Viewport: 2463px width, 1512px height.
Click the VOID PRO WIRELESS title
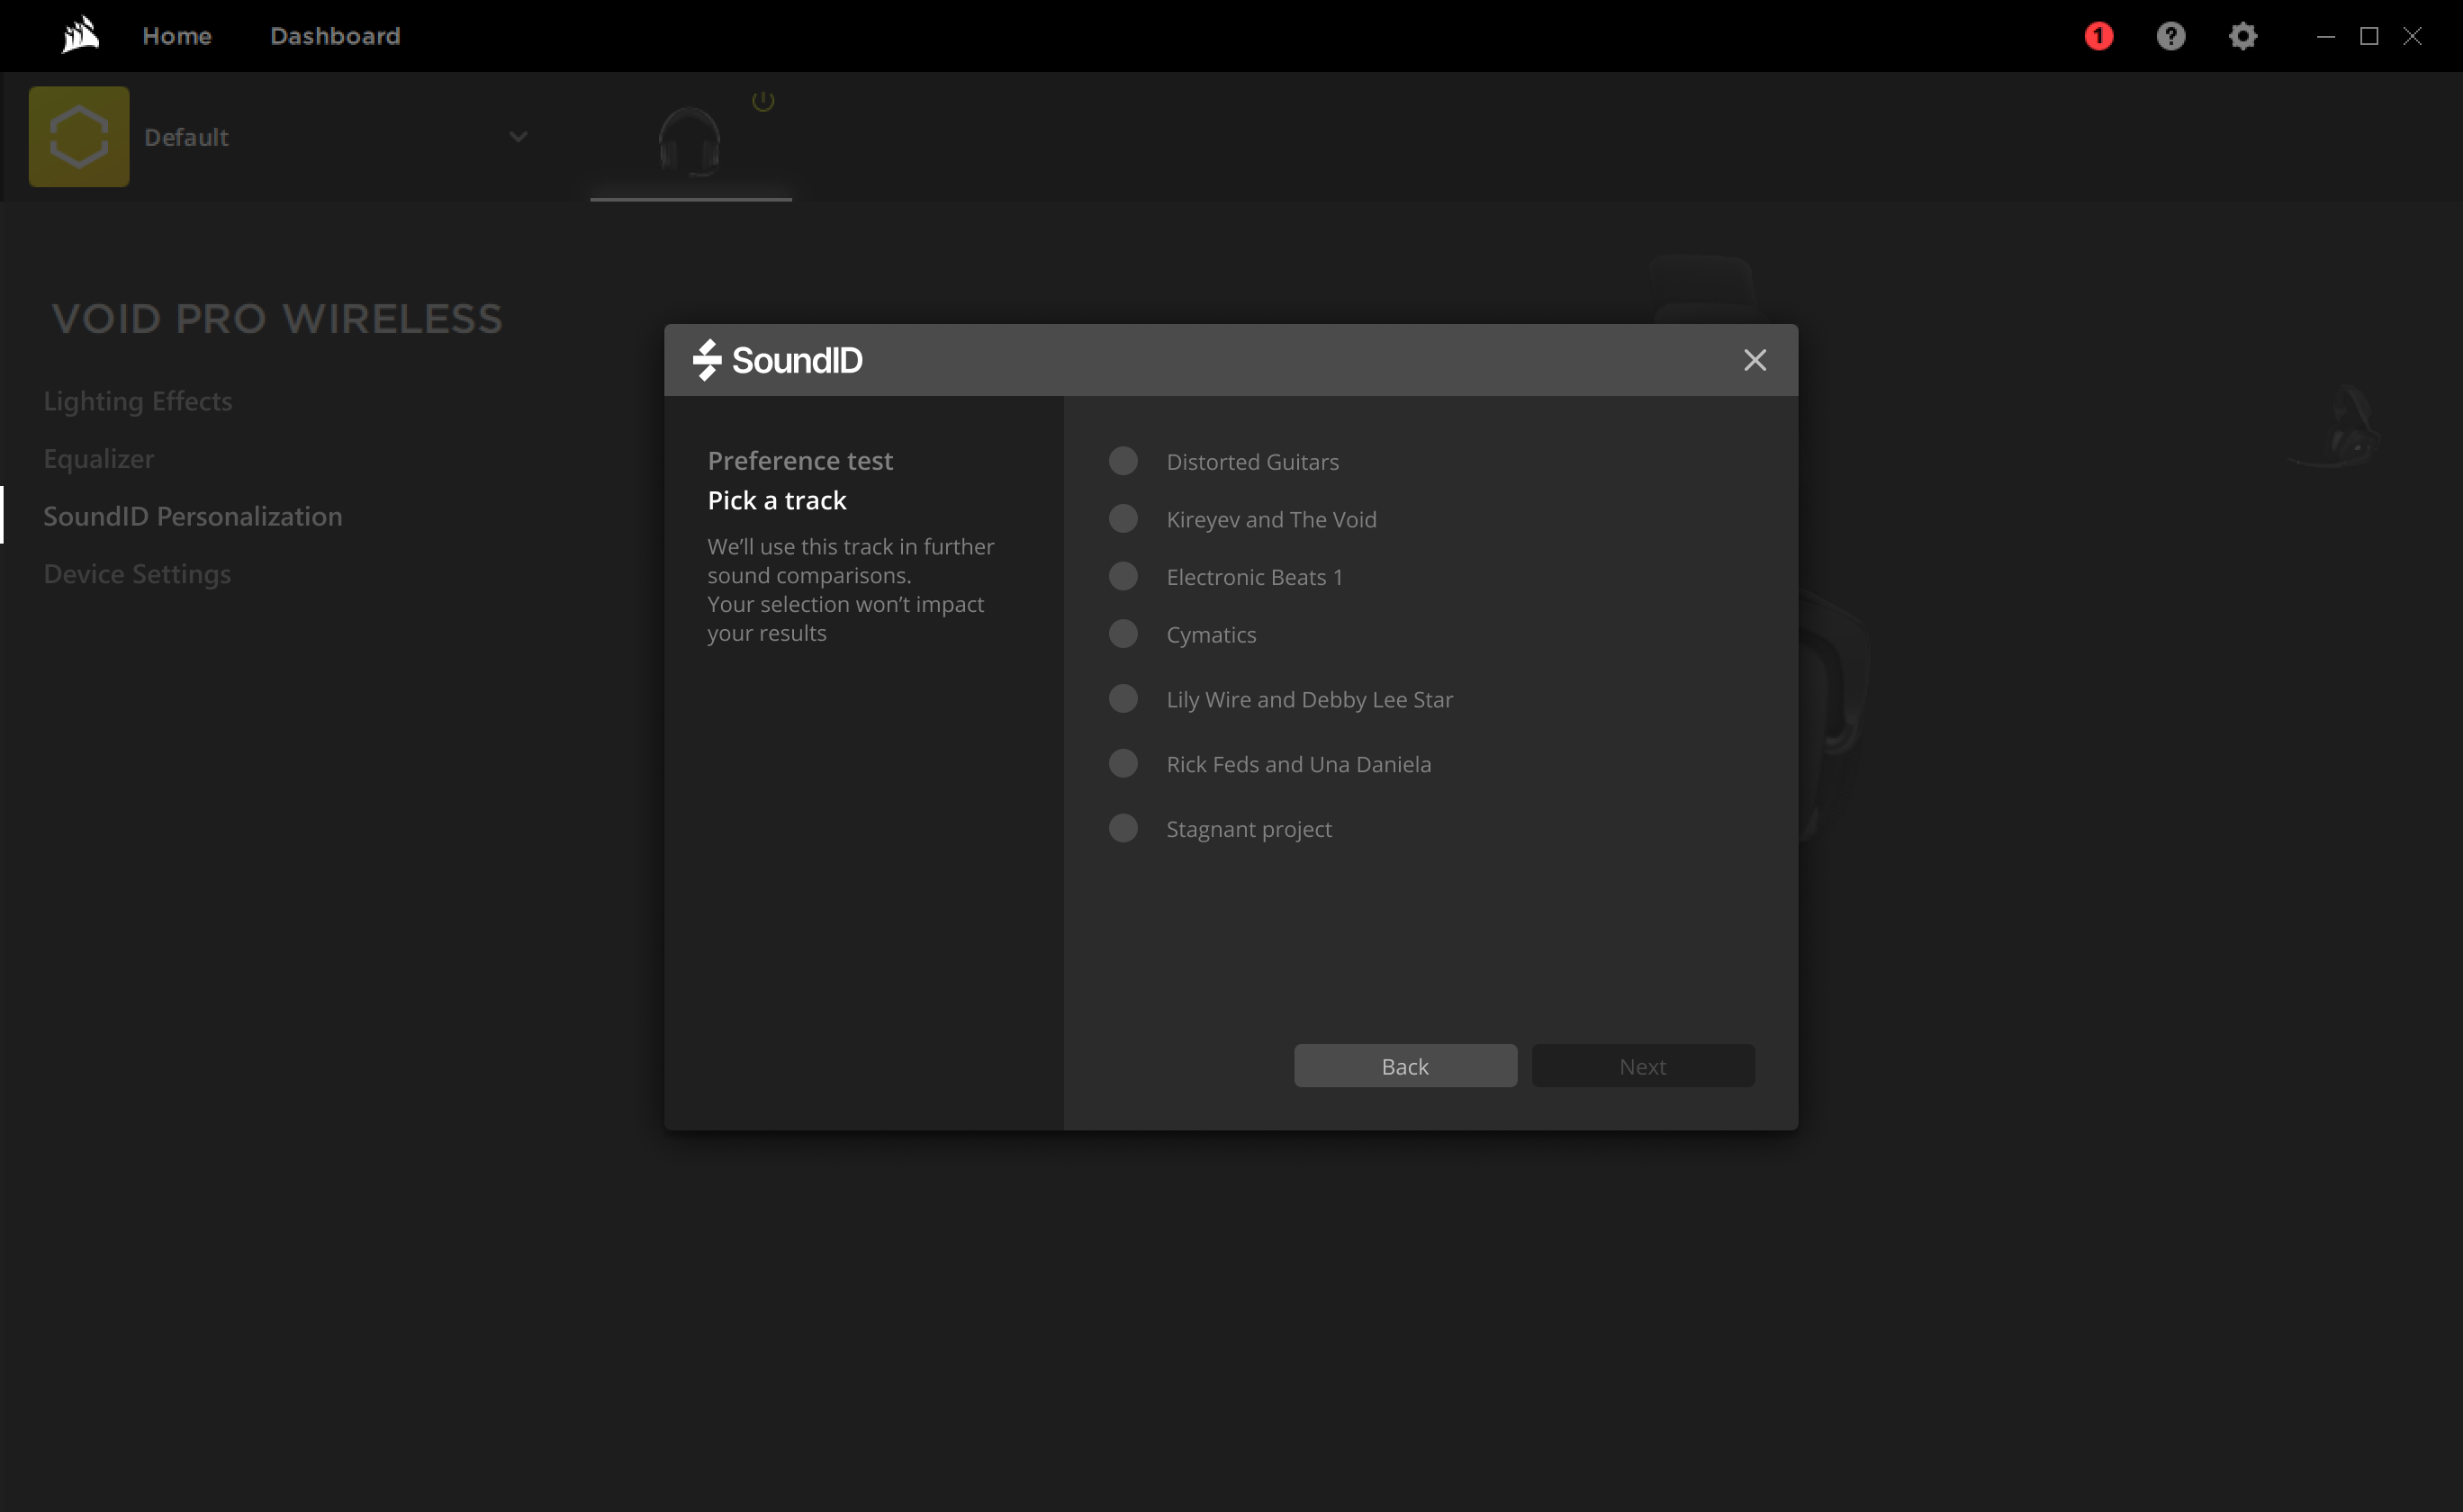pyautogui.click(x=278, y=319)
